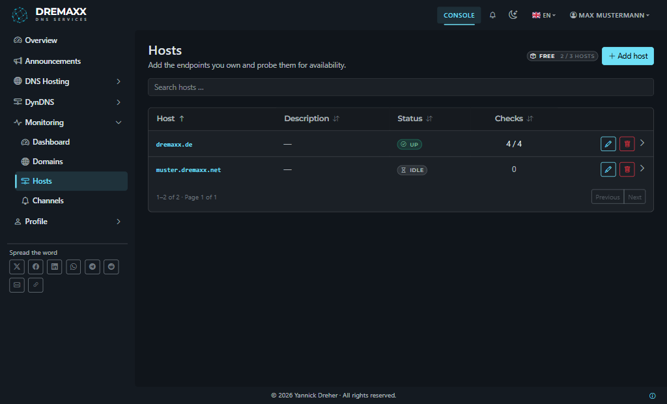Share on X (Twitter) icon
Viewport: 667px width, 404px height.
[x=17, y=267]
